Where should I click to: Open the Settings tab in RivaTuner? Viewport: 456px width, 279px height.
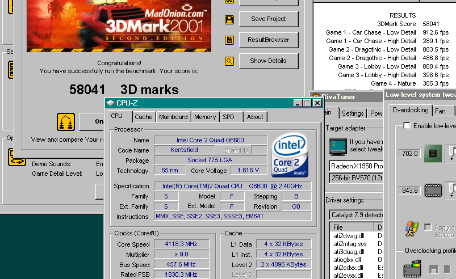coord(353,113)
